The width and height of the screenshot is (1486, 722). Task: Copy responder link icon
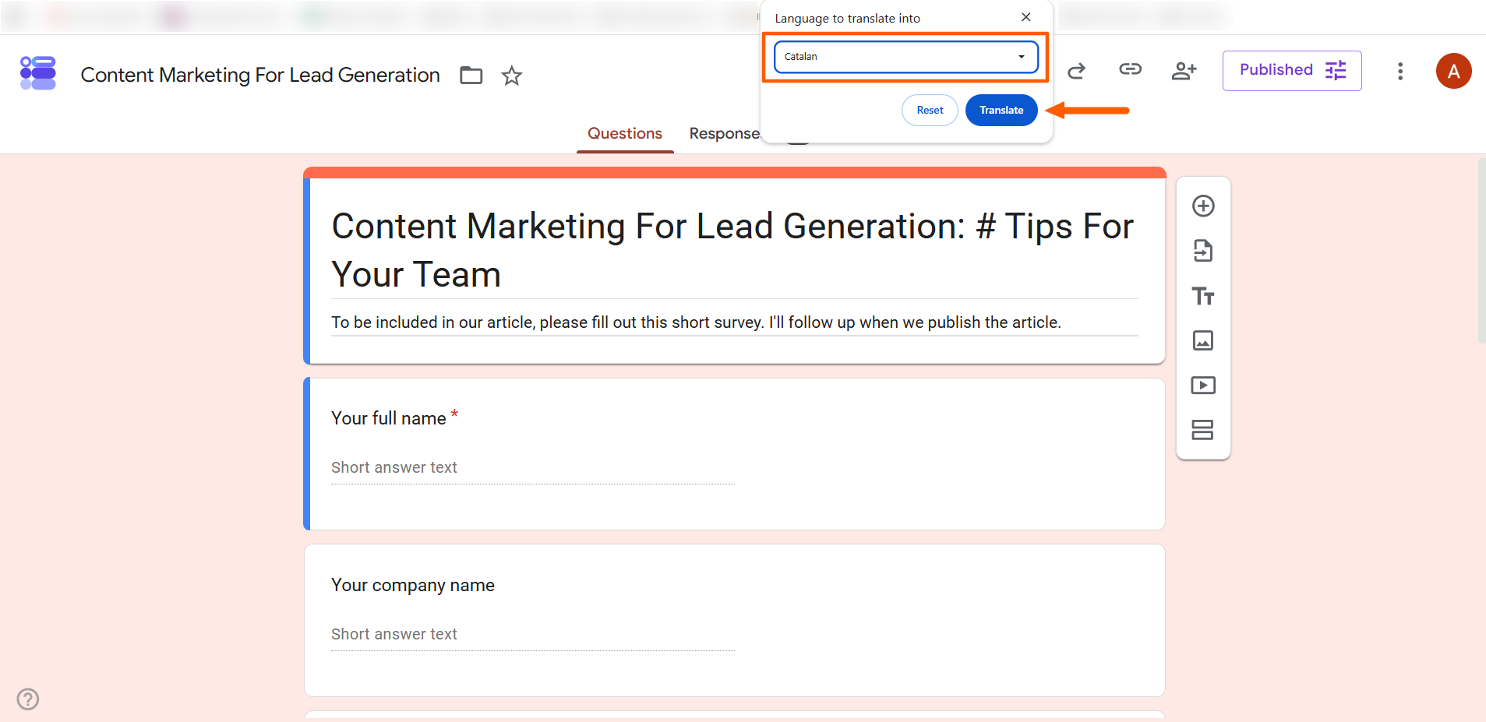(x=1130, y=70)
